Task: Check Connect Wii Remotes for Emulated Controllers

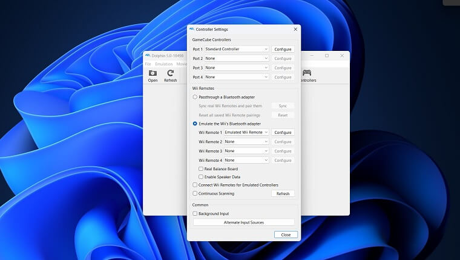Action: 235,185
